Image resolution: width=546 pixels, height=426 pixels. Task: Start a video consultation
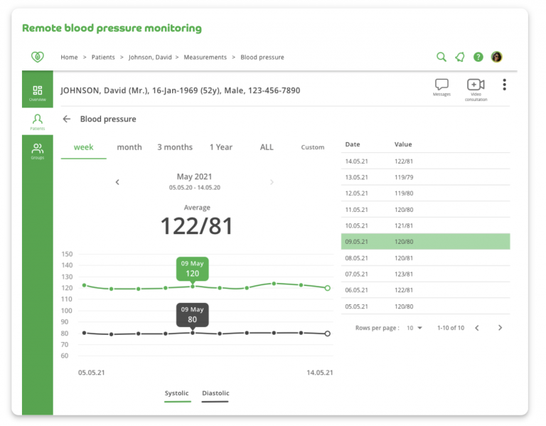(x=476, y=85)
